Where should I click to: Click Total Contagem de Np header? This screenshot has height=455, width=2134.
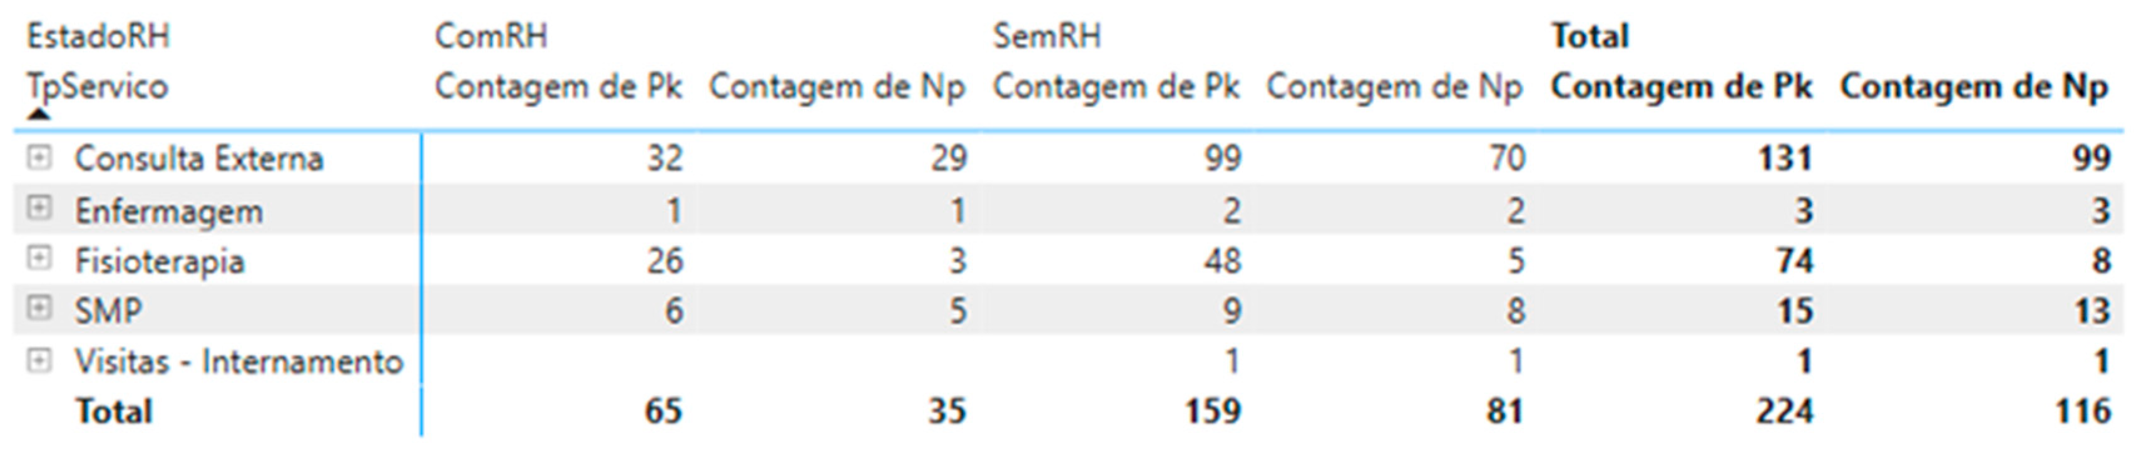point(1974,87)
